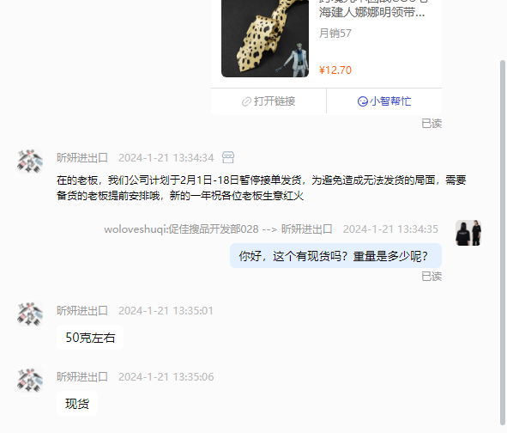Click the smiley robot icon beside 小智帮忙

click(363, 101)
